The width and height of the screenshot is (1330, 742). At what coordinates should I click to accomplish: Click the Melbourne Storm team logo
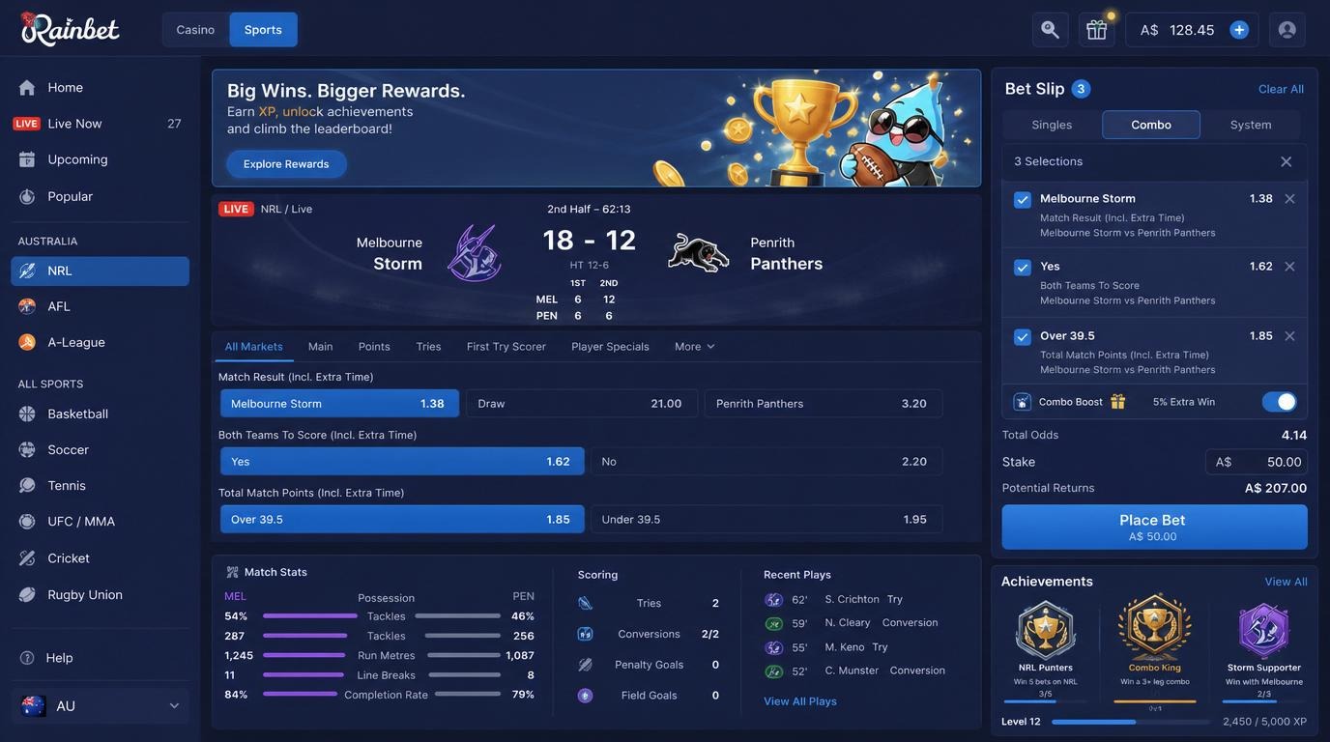[x=473, y=252]
